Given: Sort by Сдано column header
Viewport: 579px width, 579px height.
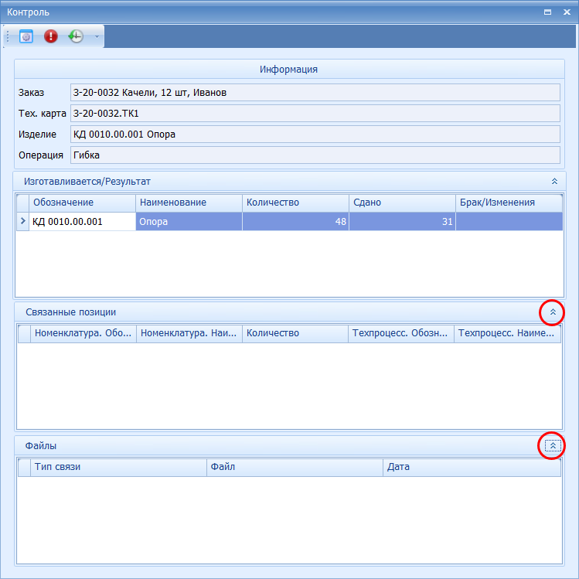Looking at the screenshot, I should click(x=401, y=203).
